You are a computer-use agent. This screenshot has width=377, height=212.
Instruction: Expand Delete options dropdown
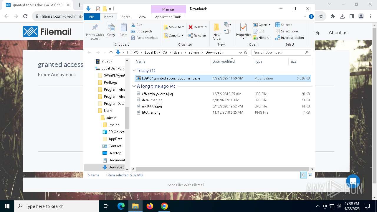tap(206, 27)
